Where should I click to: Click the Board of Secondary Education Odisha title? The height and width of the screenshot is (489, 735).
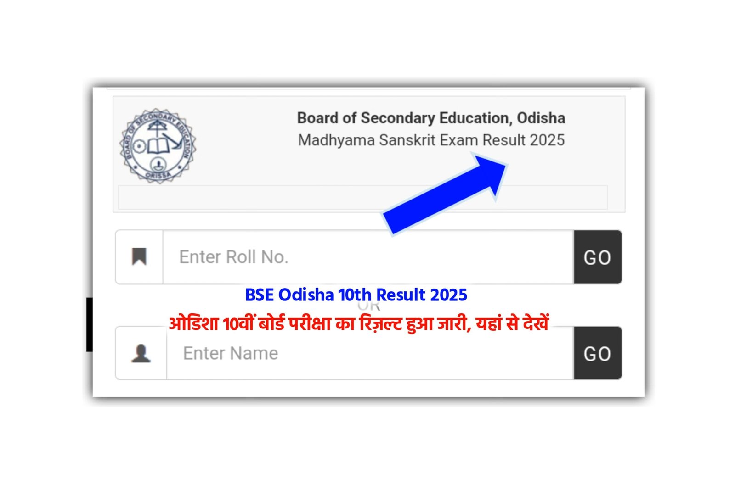point(431,118)
